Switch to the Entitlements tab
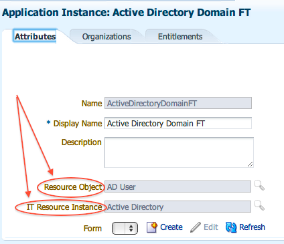The height and width of the screenshot is (244, 284). tap(180, 37)
